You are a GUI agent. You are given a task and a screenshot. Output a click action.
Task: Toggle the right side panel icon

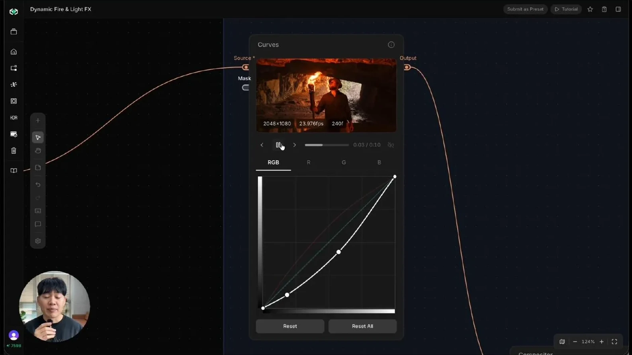(x=618, y=9)
